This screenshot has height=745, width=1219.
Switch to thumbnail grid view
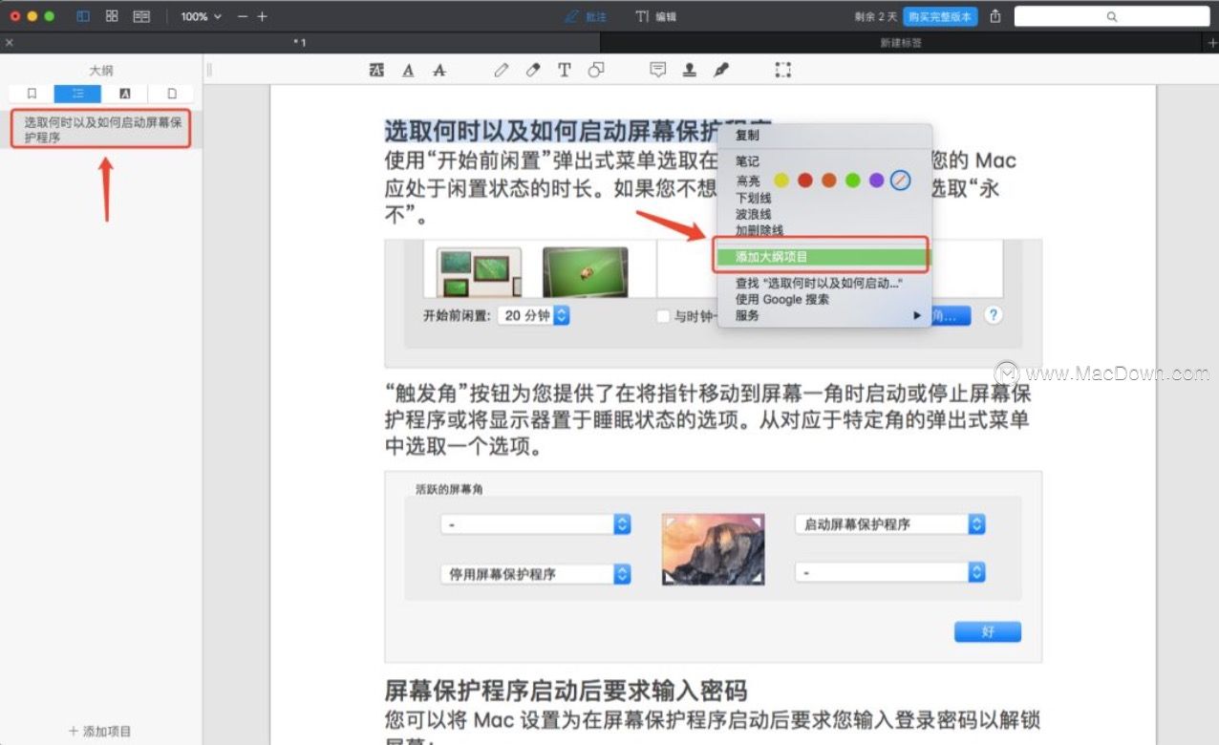[x=112, y=16]
